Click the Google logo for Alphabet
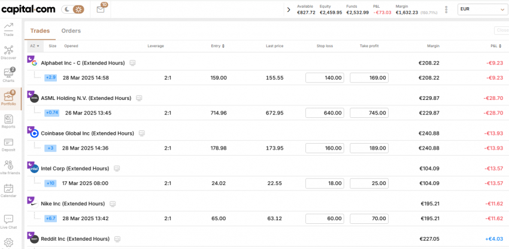This screenshot has height=249, width=509. 34,63
